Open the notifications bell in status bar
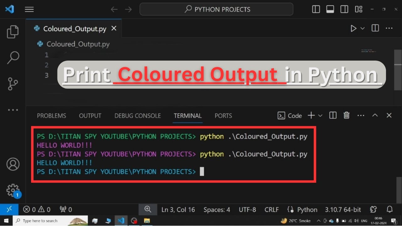Screen dimensions: 402x226 coord(390,209)
